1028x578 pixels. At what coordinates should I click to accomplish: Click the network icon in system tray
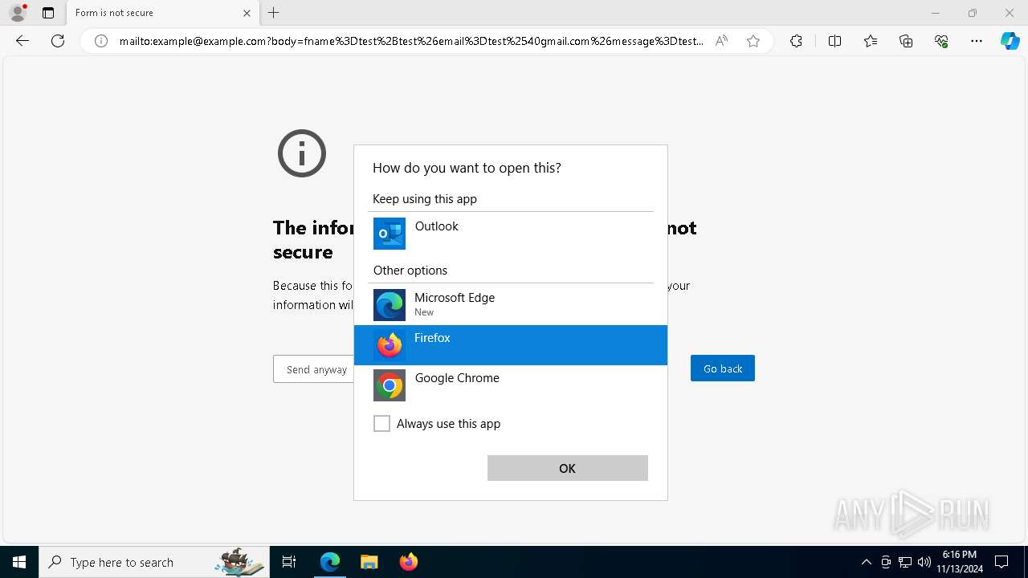click(905, 562)
